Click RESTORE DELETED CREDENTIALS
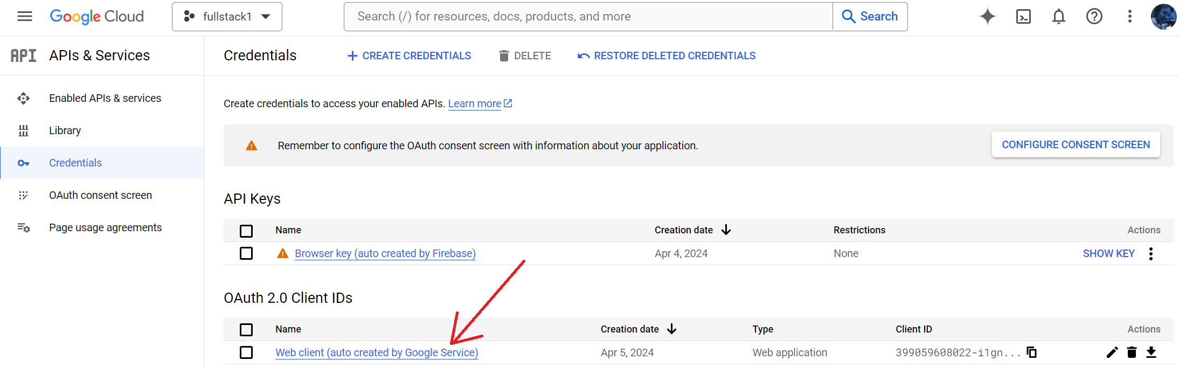Screen dimensions: 1179x367 pos(667,56)
